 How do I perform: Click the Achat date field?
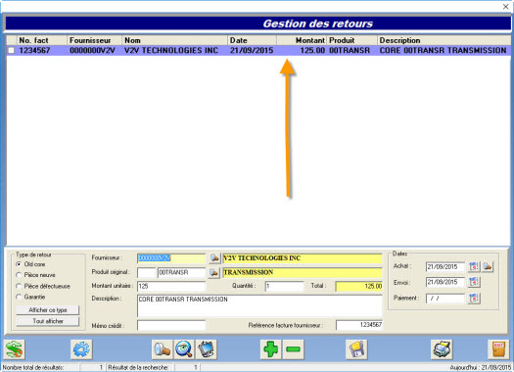pos(445,267)
